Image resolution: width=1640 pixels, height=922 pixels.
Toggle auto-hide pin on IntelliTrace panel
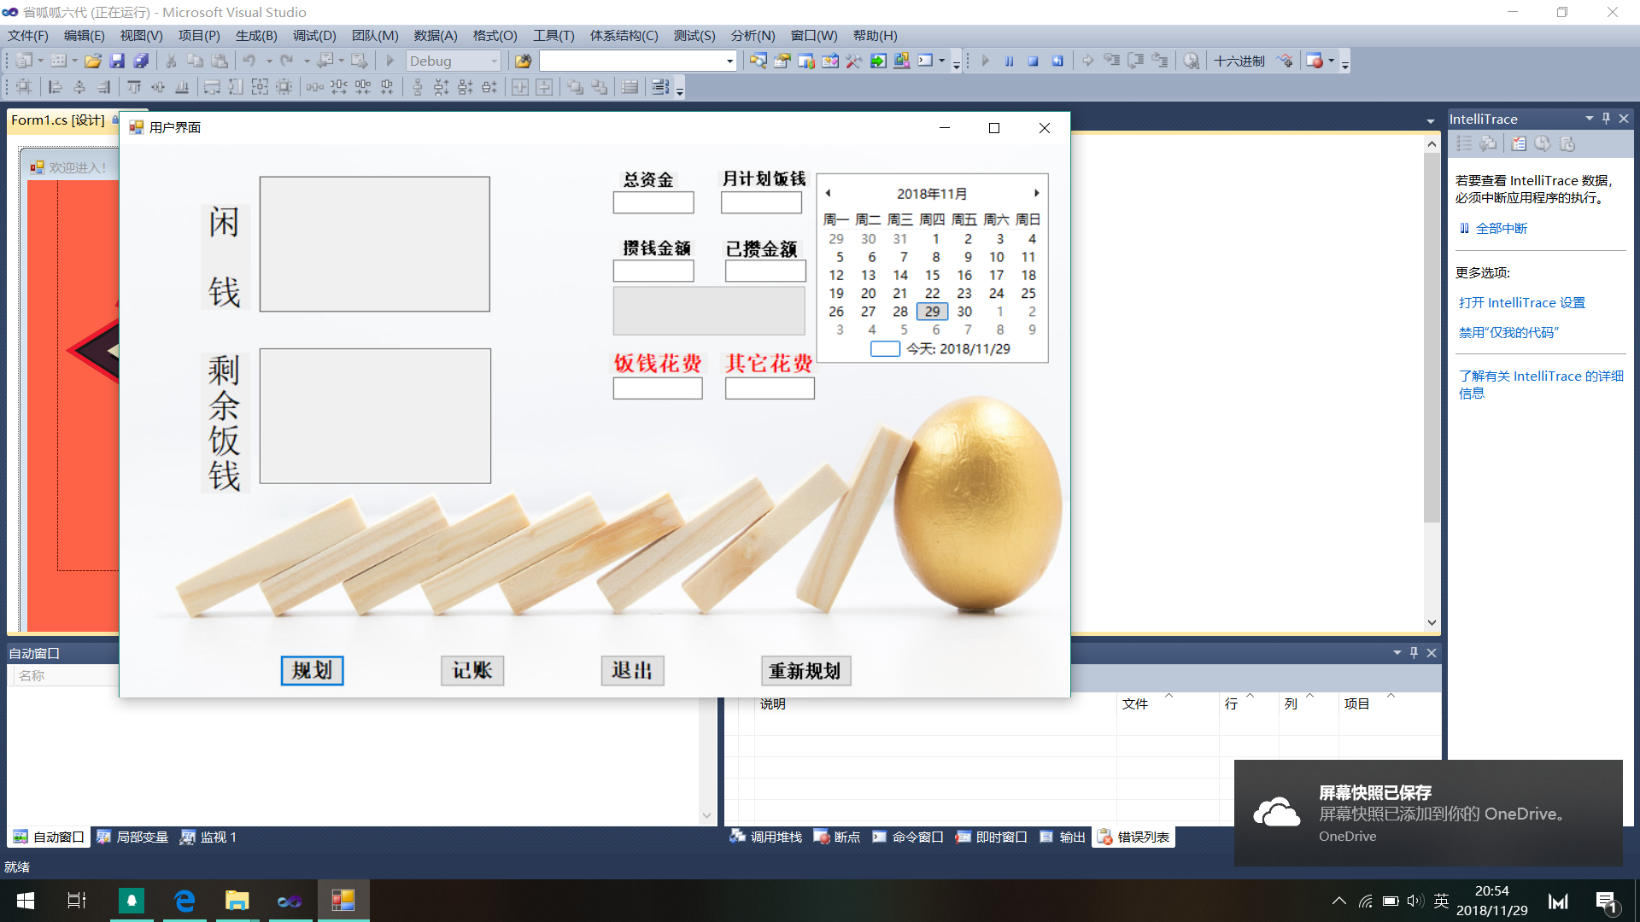click(x=1606, y=119)
